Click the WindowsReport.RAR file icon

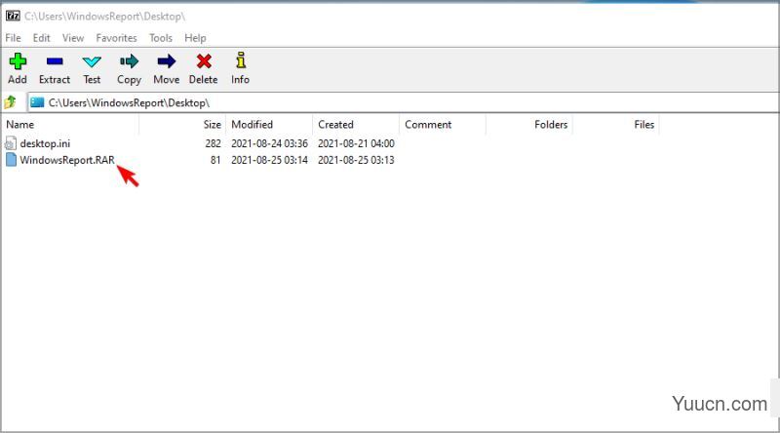pyautogui.click(x=11, y=160)
